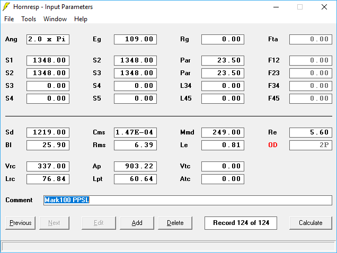Select the Rg input field

223,39
